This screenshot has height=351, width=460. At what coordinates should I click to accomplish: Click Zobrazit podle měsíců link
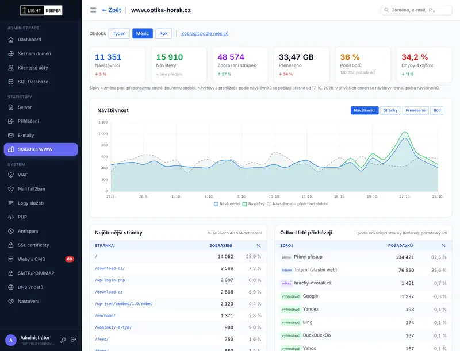point(205,33)
